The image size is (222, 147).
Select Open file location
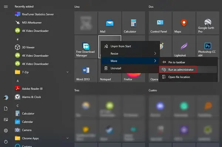coord(188,77)
